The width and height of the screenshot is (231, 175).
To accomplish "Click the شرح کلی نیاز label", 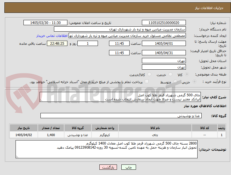I will pyautogui.click(x=214, y=97).
